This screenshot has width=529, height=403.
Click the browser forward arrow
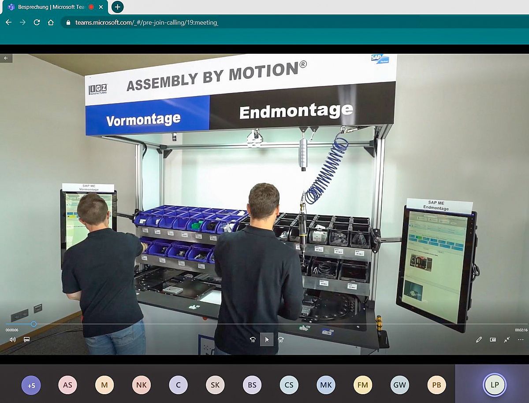[x=22, y=22]
